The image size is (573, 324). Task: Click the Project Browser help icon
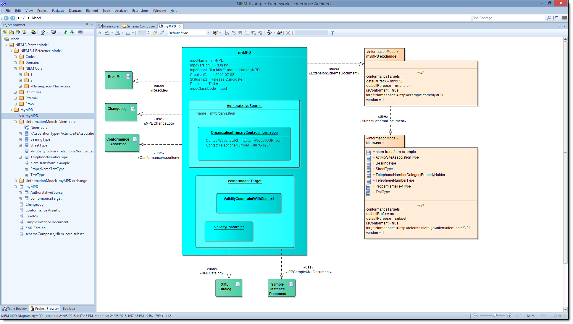click(x=80, y=32)
